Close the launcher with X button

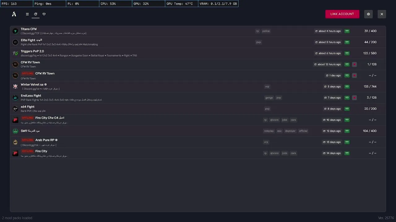click(382, 14)
